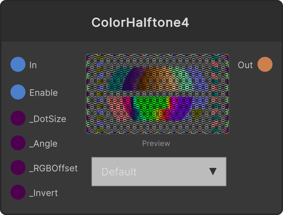Click the _RGBOffset parameter label

54,168
